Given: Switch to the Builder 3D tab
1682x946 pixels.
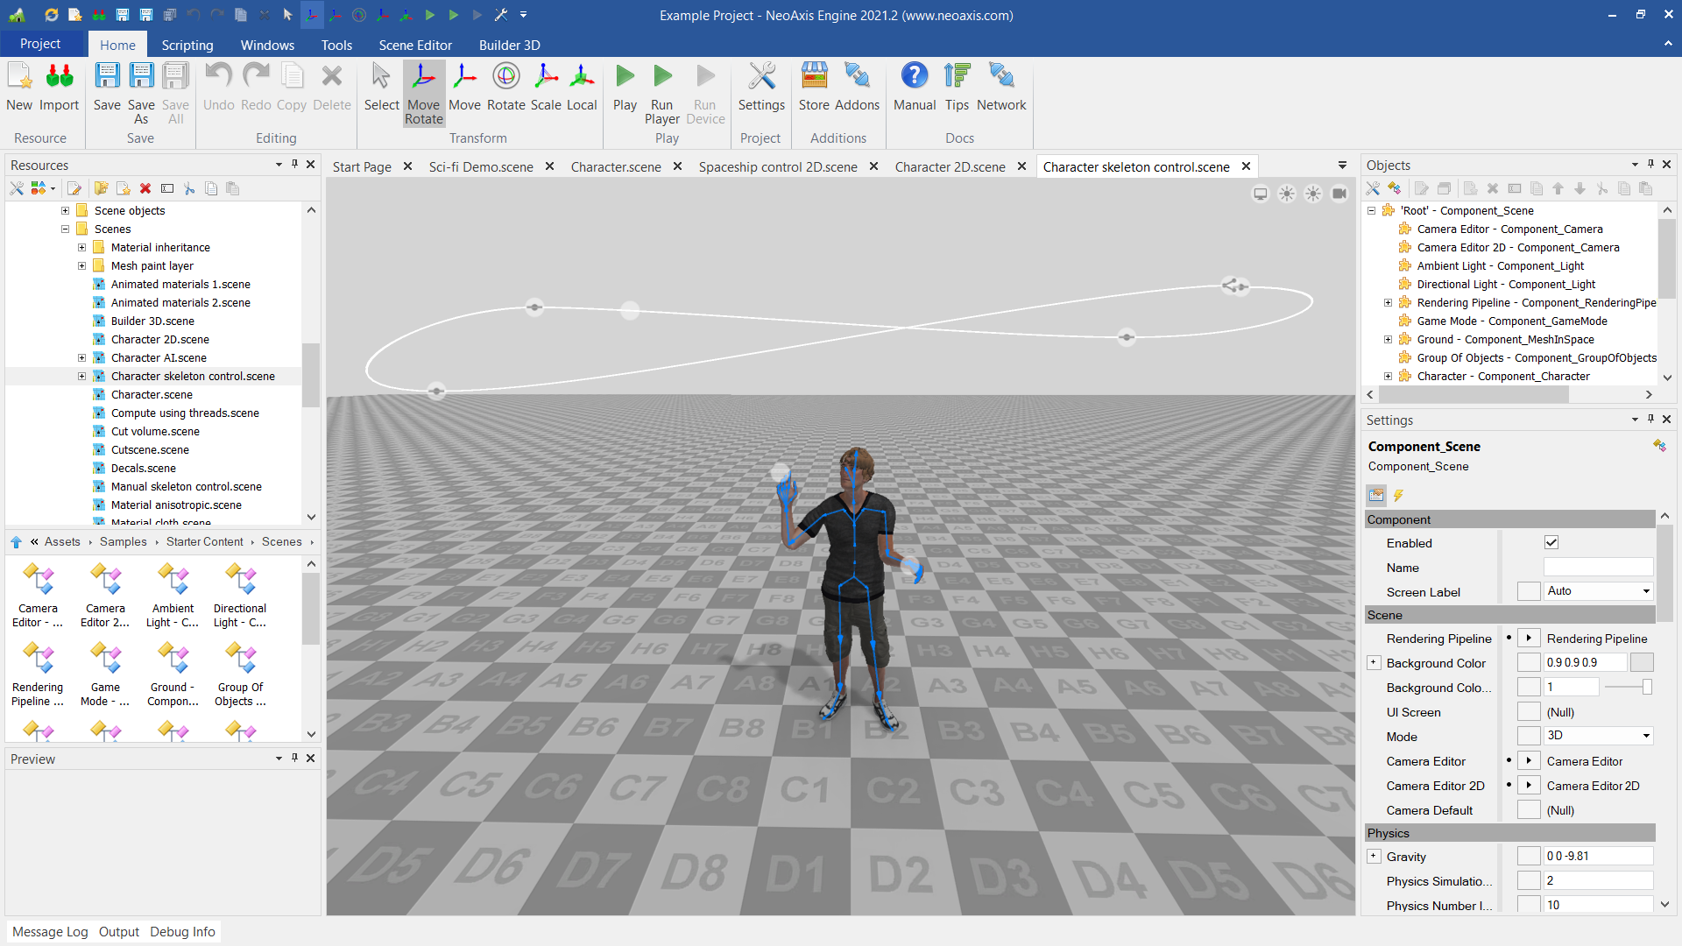Looking at the screenshot, I should coord(508,44).
